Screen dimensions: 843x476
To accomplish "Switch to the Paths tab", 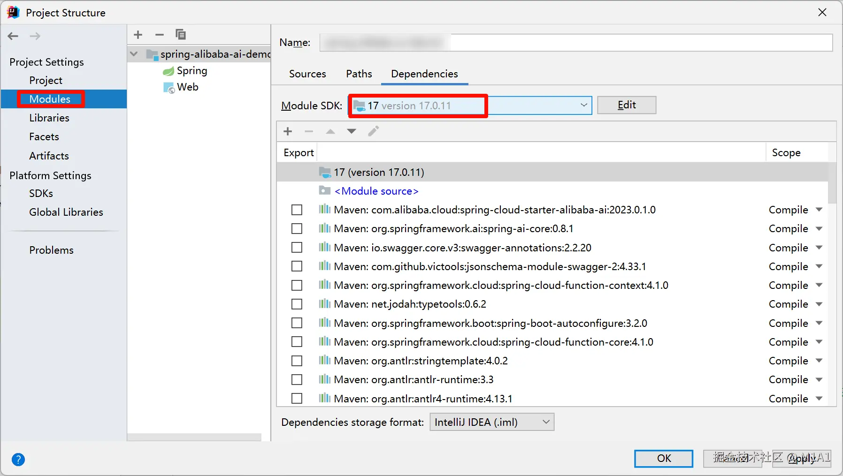I will coord(359,74).
